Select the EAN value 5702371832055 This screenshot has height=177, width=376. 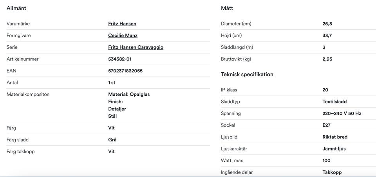coord(125,71)
